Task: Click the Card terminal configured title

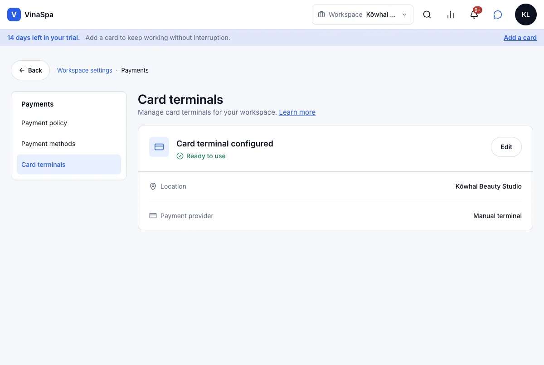Action: coord(225,144)
